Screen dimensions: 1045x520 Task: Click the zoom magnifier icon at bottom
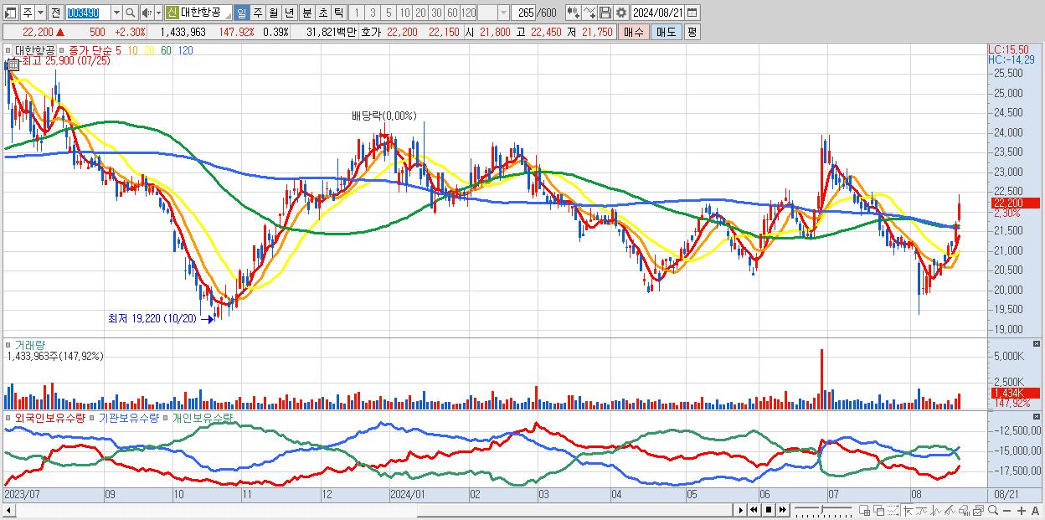point(993,511)
